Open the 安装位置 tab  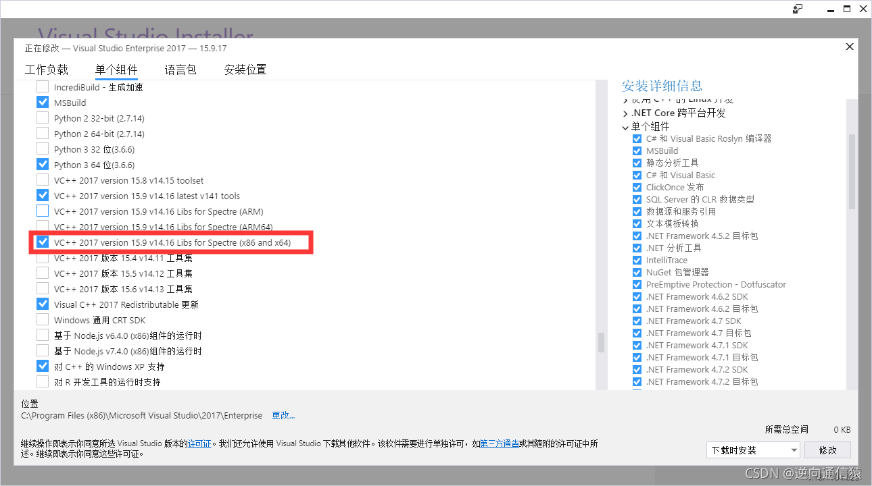click(245, 70)
